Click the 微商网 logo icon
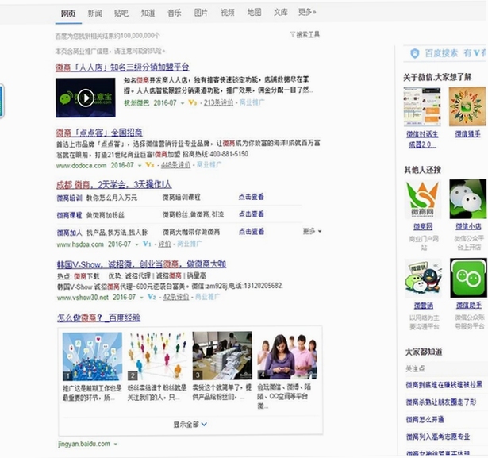This screenshot has width=488, height=458. coord(423,199)
